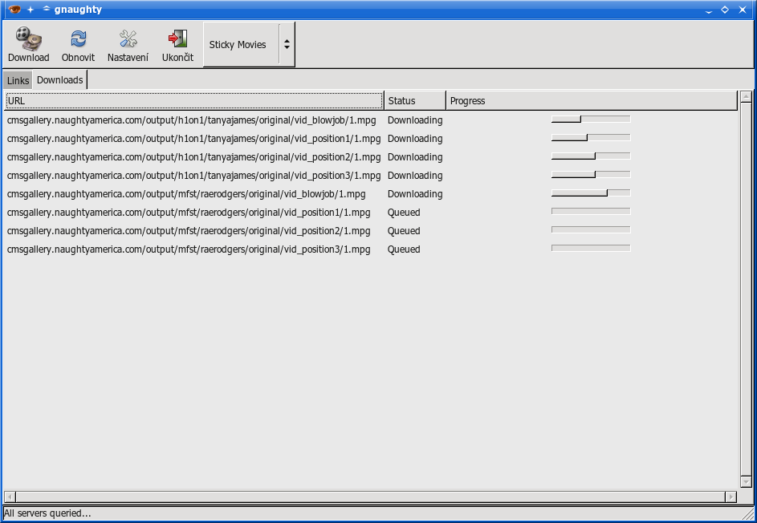This screenshot has width=757, height=523.
Task: Switch to the Links tab
Action: (18, 80)
